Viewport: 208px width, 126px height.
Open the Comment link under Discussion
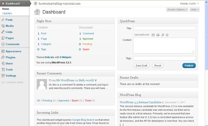tap(88, 33)
